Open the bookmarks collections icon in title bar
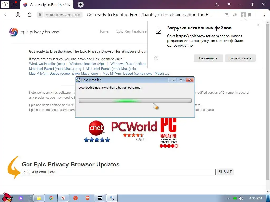This screenshot has height=202, width=270. click(217, 5)
